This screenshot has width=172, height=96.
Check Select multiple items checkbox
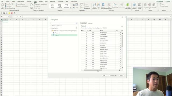pos(51,26)
